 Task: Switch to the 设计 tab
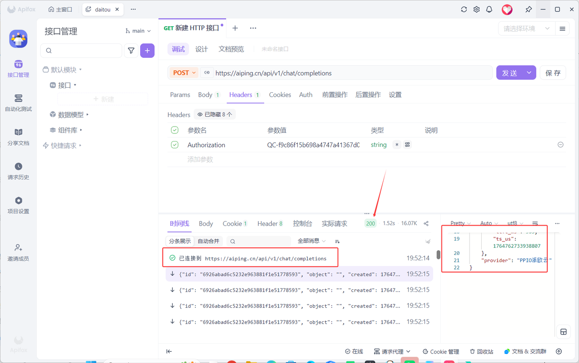coord(202,49)
